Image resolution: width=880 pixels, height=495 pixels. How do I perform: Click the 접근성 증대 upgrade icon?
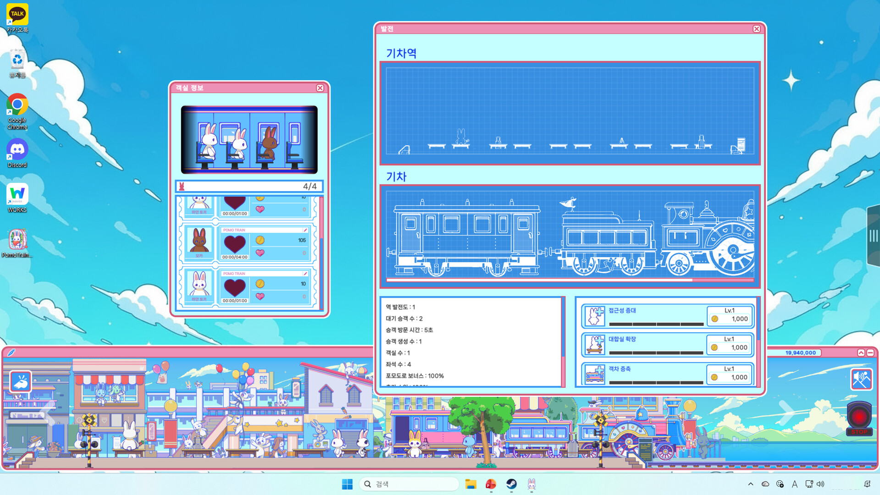pos(595,316)
